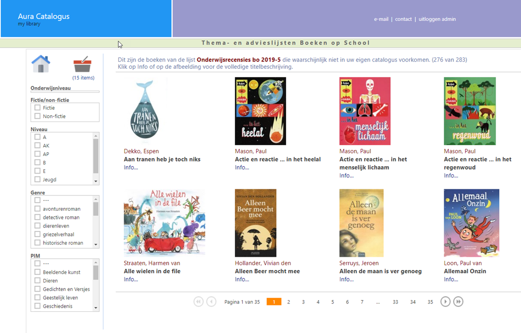
Task: Click the in het heelal book cover
Action: click(x=260, y=111)
